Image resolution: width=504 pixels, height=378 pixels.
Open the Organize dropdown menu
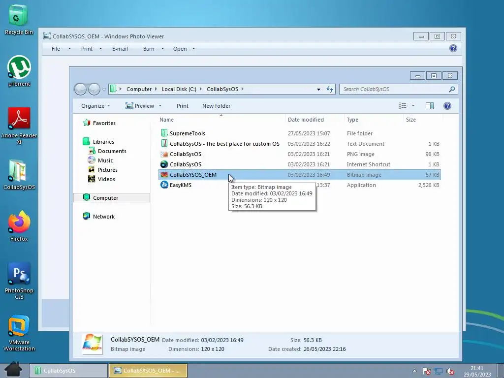point(95,106)
